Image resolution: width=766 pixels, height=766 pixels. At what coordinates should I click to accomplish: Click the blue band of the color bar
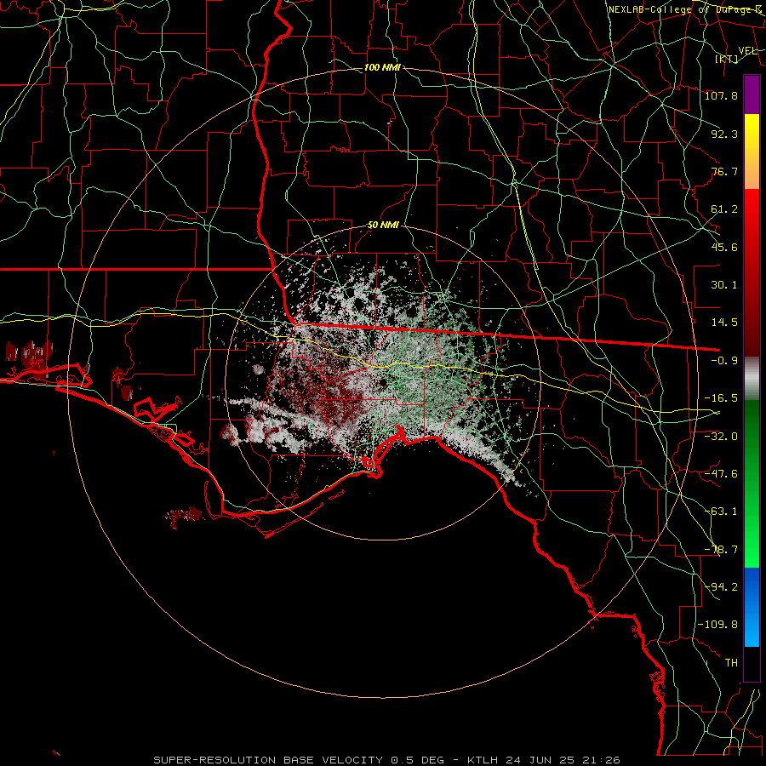752,607
